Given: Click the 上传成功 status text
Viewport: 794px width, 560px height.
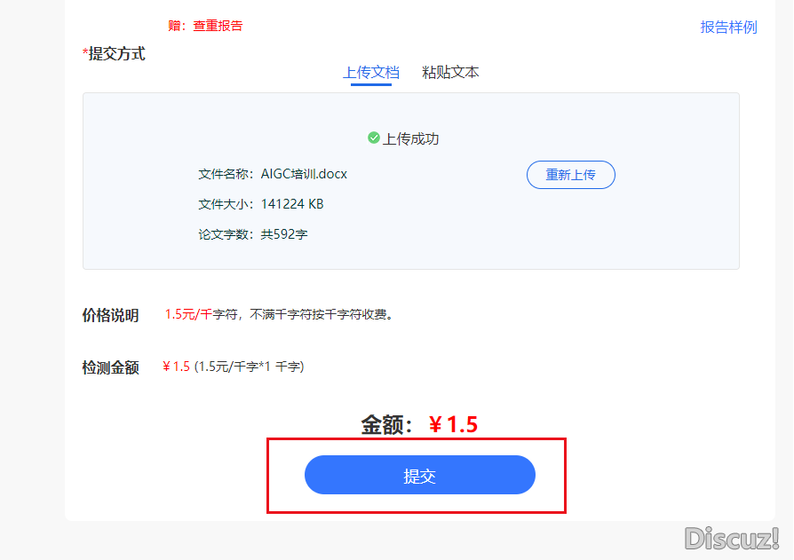Looking at the screenshot, I should [x=410, y=138].
